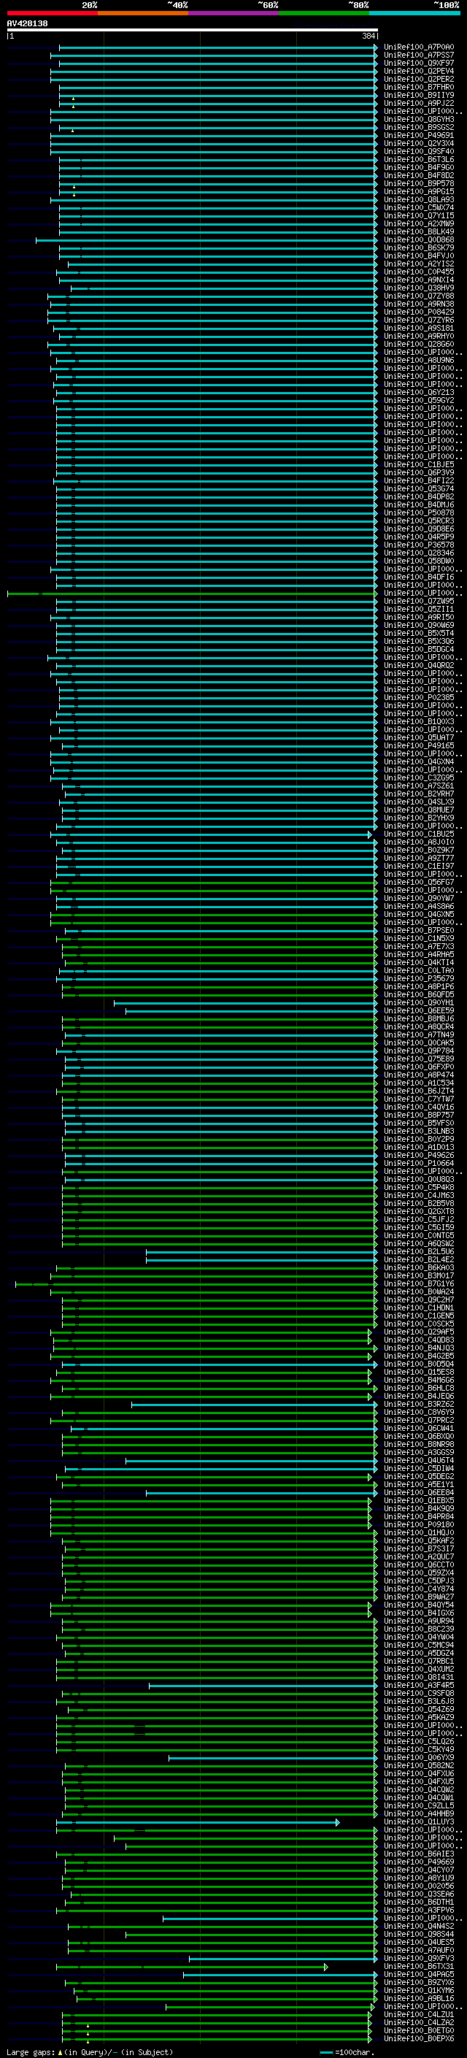
Task: Click label UniRef100_Q8LA93
Action: click(x=418, y=200)
